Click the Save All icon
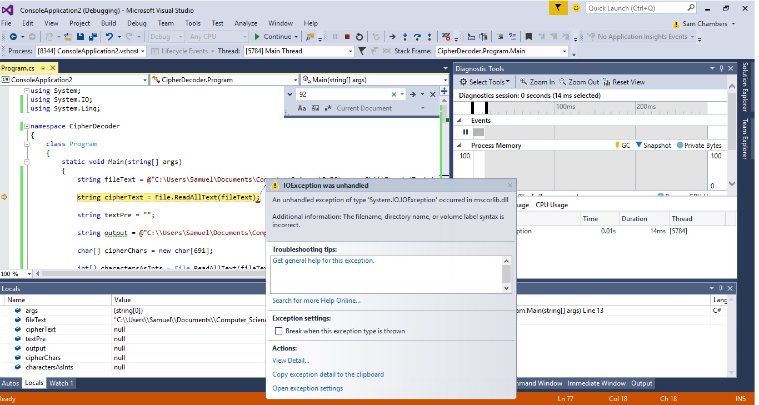Screen dimensions: 759x405 coord(93,37)
